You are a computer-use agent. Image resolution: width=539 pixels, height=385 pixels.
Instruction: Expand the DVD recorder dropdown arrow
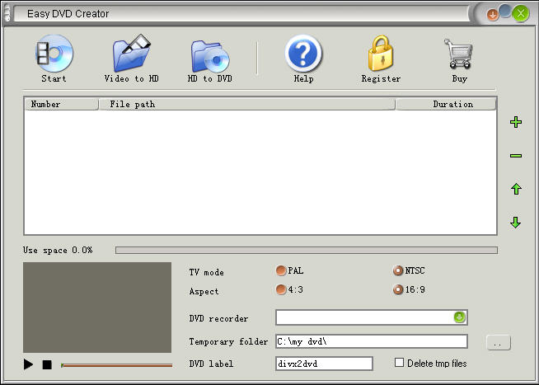[x=460, y=317]
